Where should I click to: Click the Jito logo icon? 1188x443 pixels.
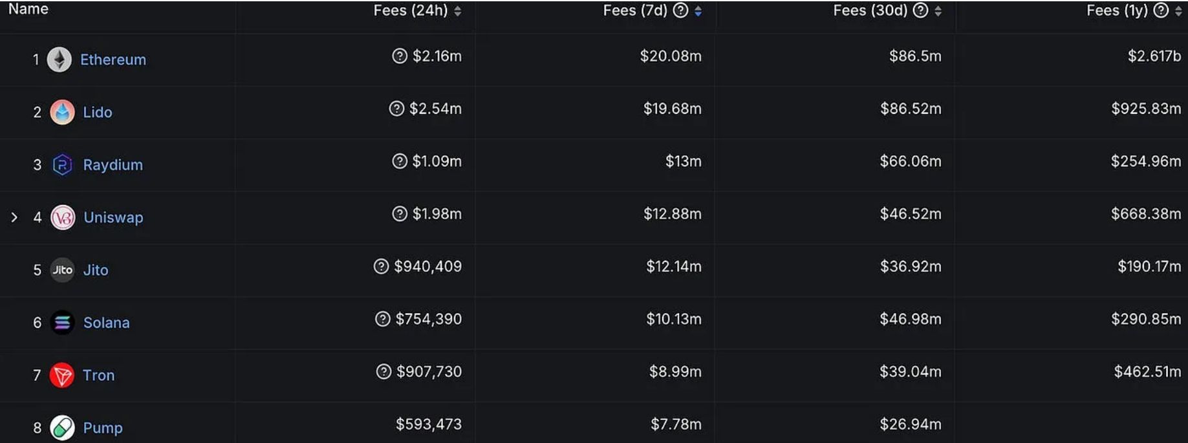(62, 270)
